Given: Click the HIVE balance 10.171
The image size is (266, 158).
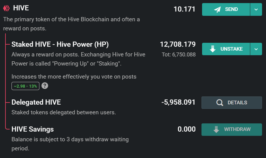Looking at the screenshot, I should (x=184, y=9).
